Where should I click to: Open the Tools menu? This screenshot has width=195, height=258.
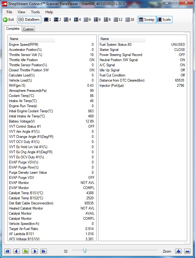tap(35, 12)
